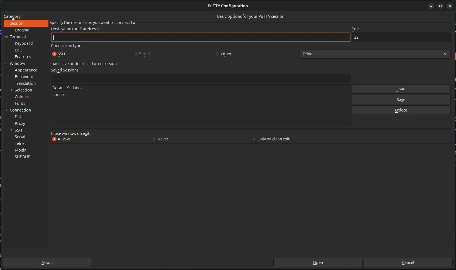Viewport: 456px width, 270px height.
Task: Open the Serial category in the tree
Action: (x=20, y=137)
